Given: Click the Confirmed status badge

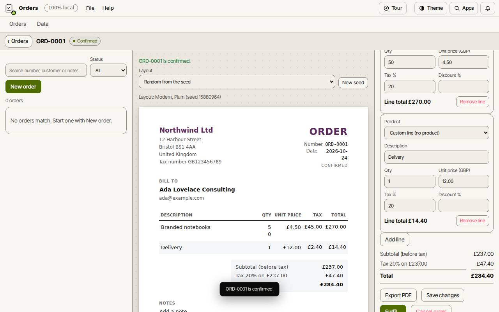Looking at the screenshot, I should point(85,41).
